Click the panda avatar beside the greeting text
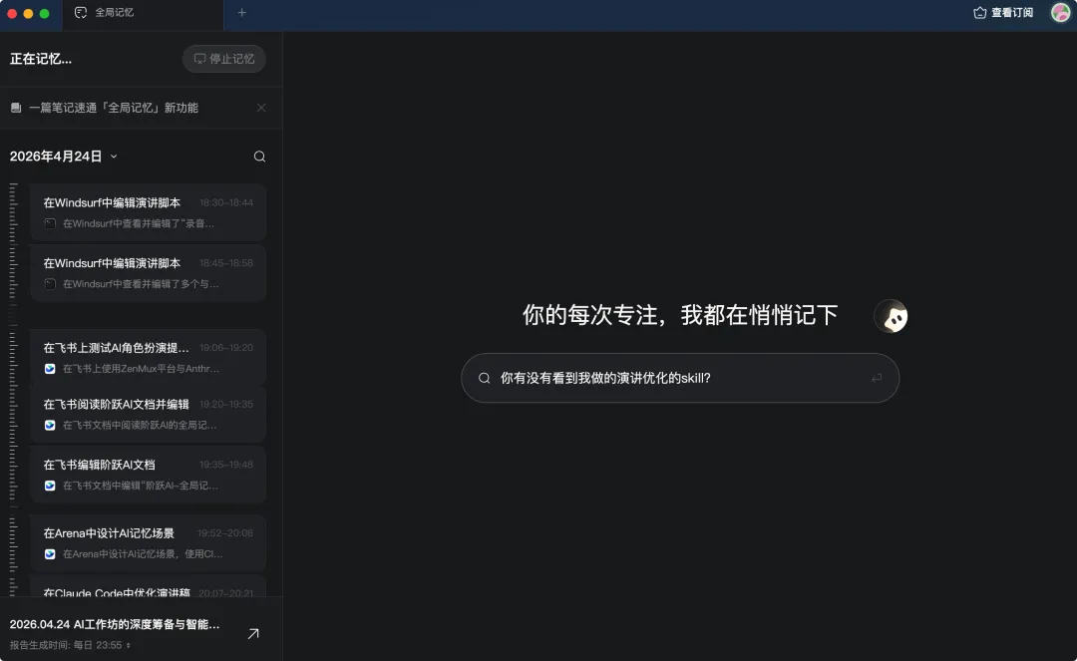 click(891, 316)
